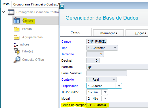Open the TOTVS PDV dropdown arrow
Screen dimensions: 148x108
pyautogui.click(x=105, y=92)
